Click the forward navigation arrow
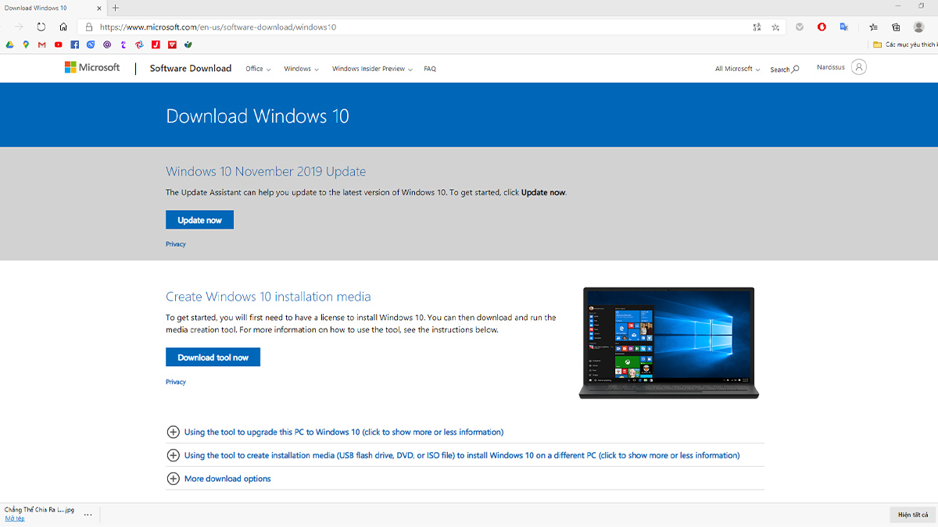938x527 pixels. 20,27
